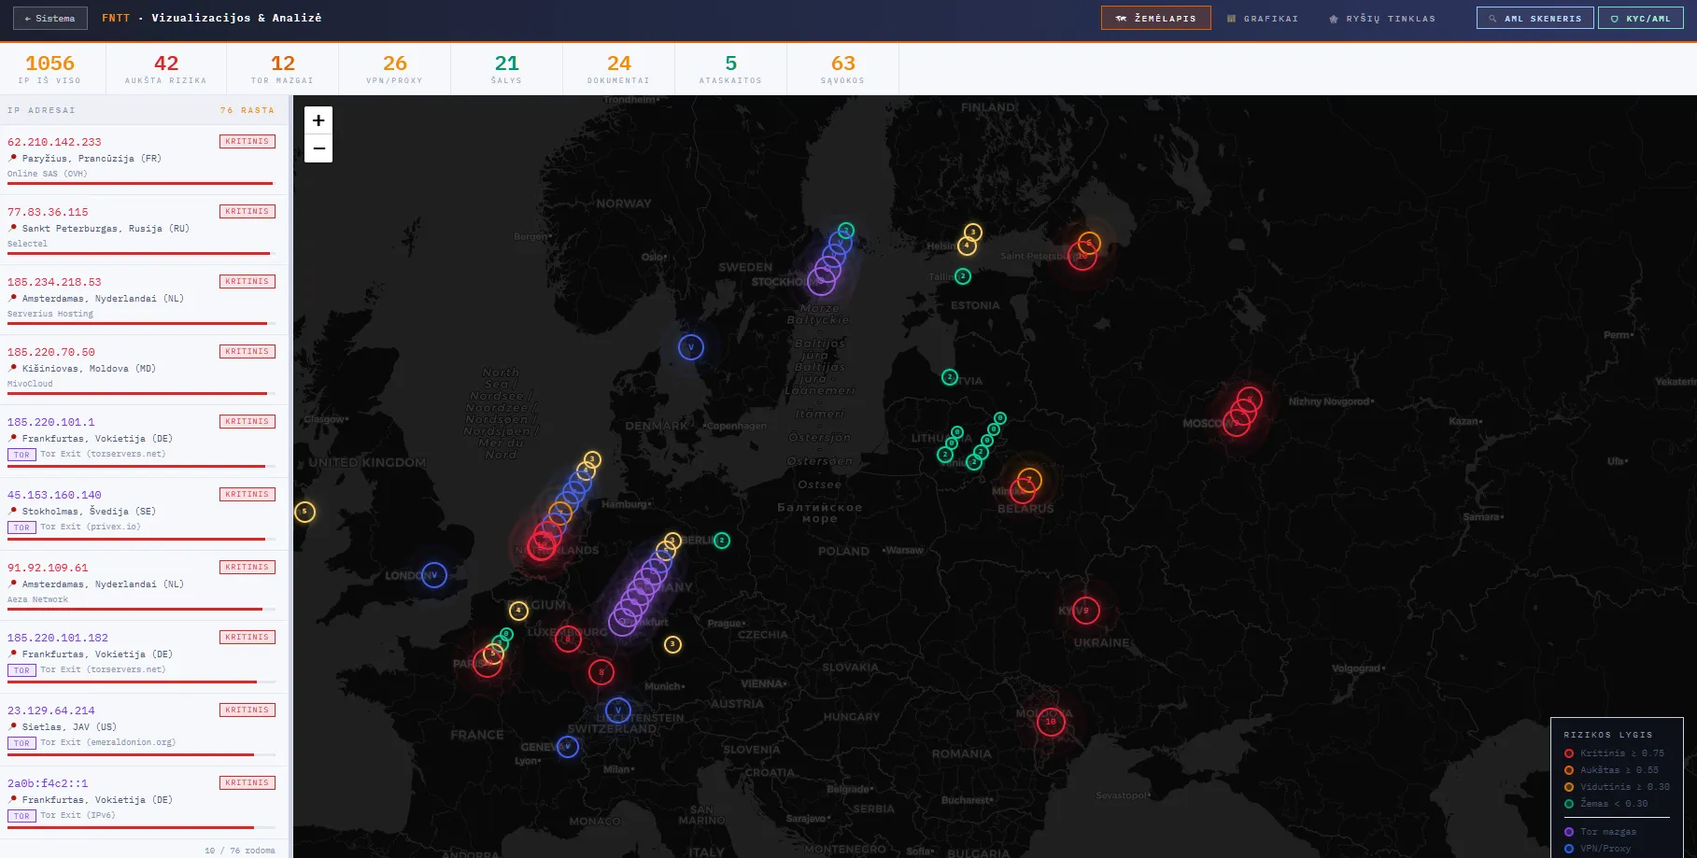The height and width of the screenshot is (858, 1697).
Task: Select IP address 91.92.109.61
Action: coord(48,568)
